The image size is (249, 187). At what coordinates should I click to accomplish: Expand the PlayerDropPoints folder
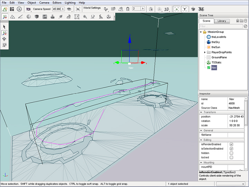[x=205, y=52]
